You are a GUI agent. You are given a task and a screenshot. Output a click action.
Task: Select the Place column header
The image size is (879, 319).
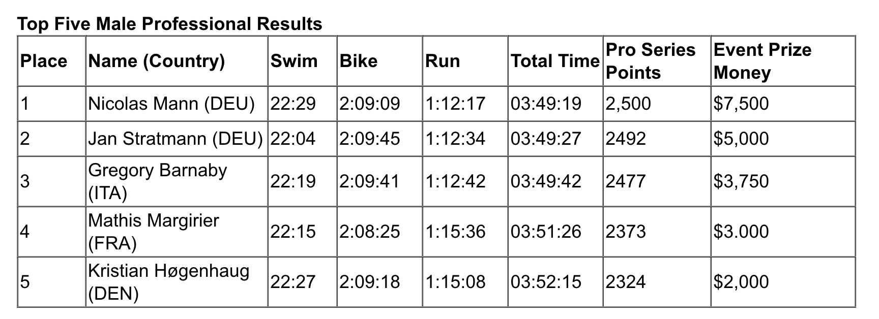pos(51,61)
